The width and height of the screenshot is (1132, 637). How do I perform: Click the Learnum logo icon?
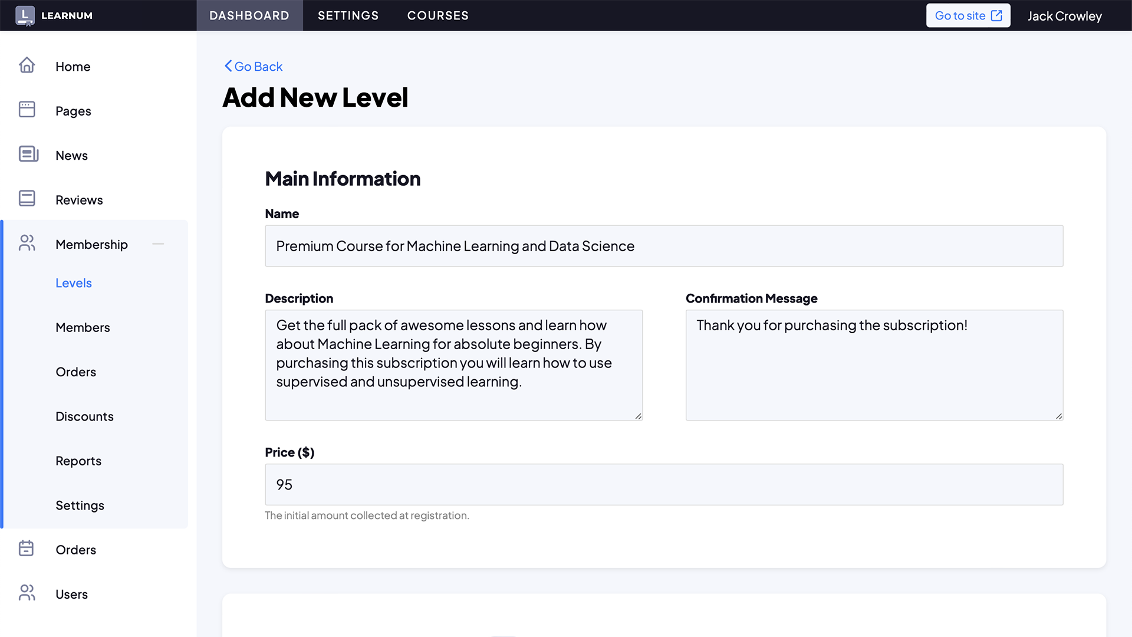[25, 14]
